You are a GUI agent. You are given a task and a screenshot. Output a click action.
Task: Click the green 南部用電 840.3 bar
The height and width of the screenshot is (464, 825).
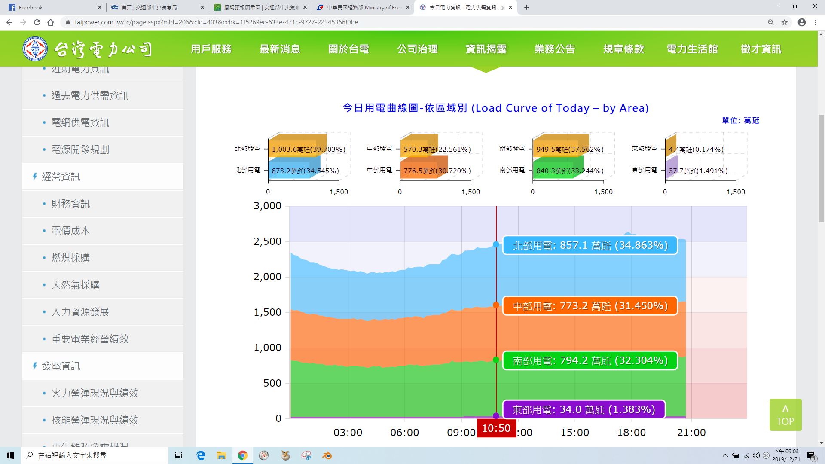[x=558, y=167]
